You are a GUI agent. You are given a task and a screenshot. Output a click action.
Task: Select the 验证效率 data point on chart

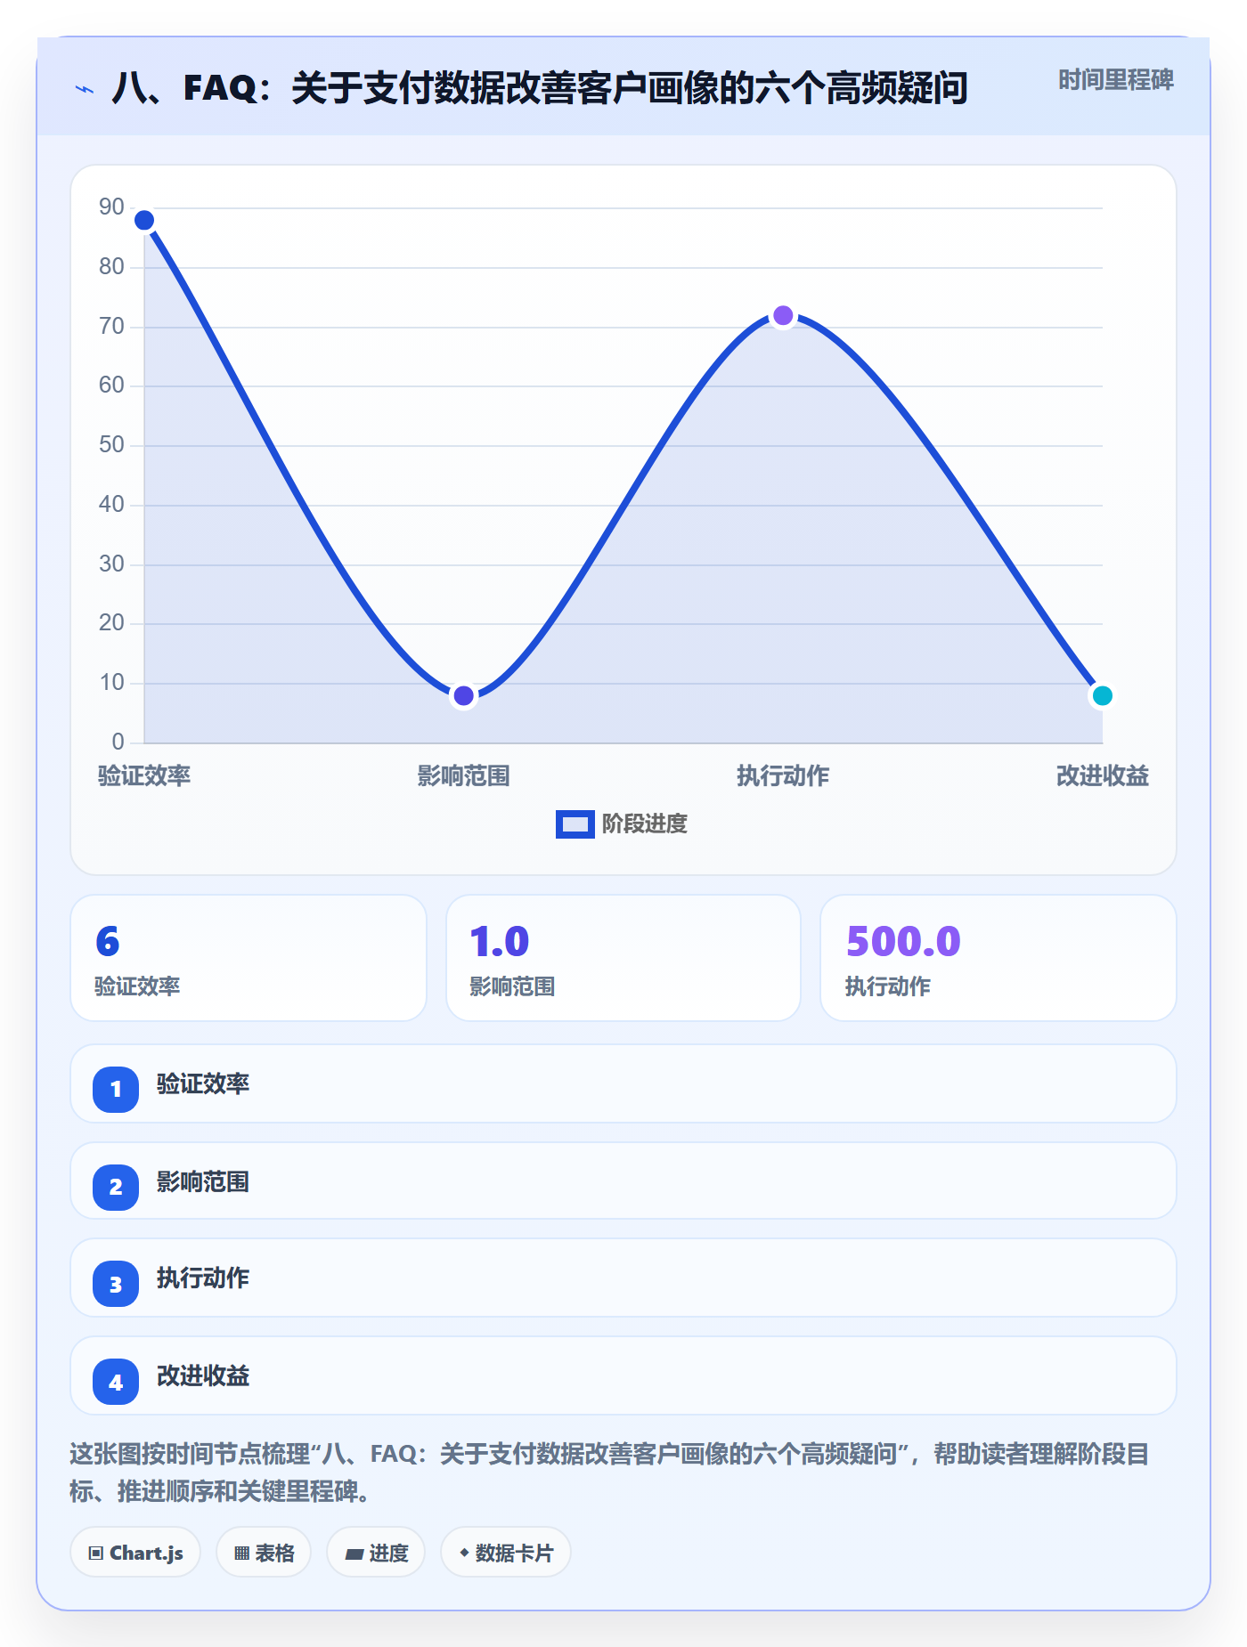(x=144, y=220)
